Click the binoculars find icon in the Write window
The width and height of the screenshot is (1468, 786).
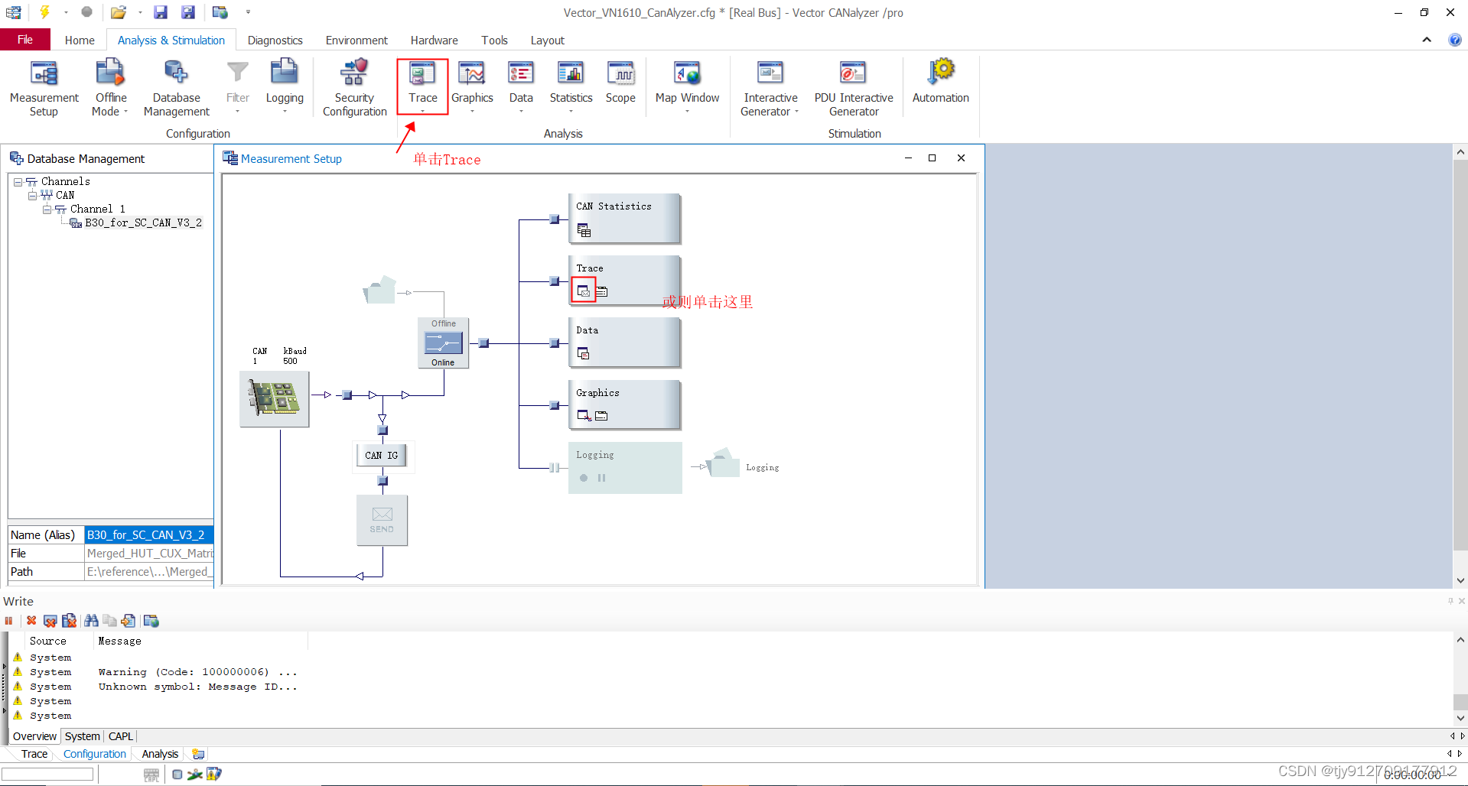91,621
